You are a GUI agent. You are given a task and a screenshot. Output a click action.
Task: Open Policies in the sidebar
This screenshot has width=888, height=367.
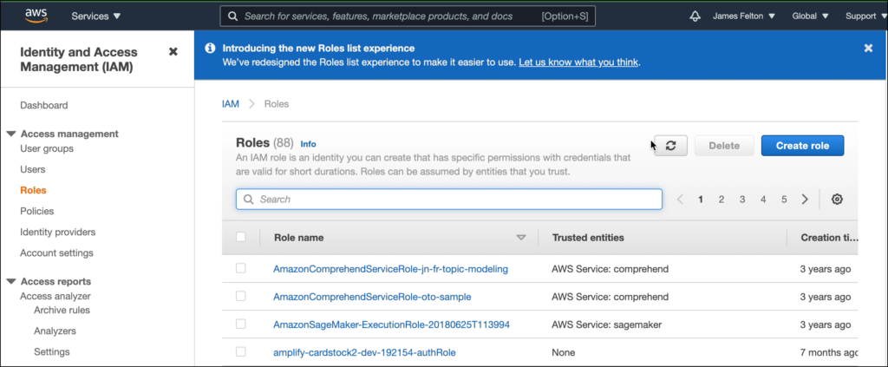point(36,211)
